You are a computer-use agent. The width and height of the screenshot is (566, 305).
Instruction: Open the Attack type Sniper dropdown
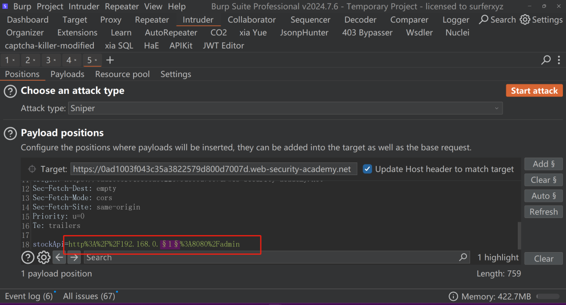[x=285, y=108]
